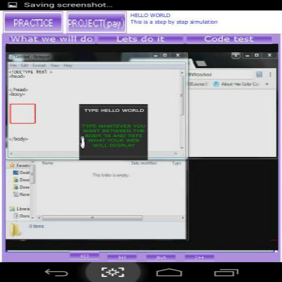Open the Edit menu in Notepad

24,66
